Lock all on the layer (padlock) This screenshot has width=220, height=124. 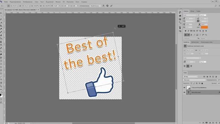(202, 83)
